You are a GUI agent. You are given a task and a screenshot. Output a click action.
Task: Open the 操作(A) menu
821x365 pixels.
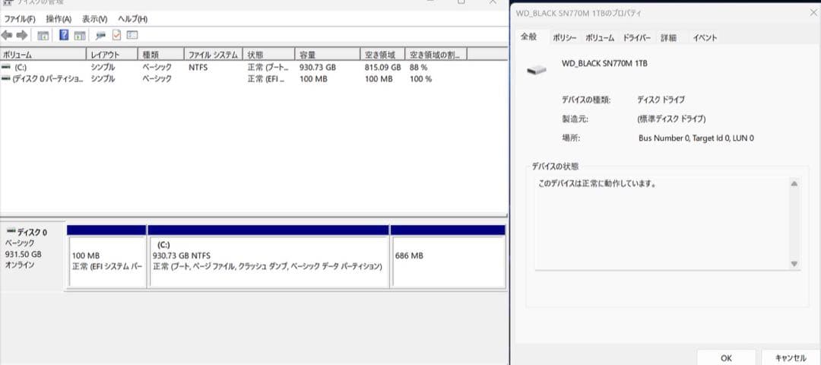59,19
